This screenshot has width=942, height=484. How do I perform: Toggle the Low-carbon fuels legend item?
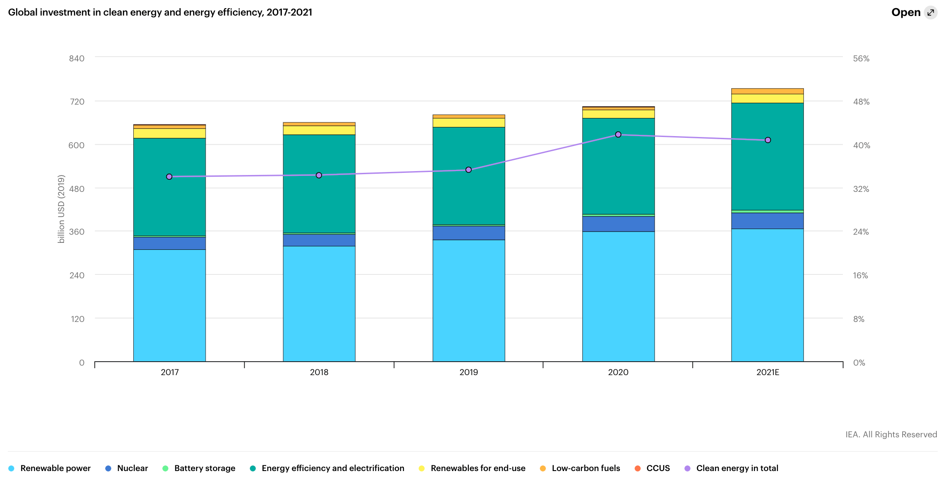pos(580,468)
